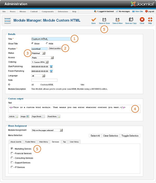Click the Read More button
The height and width of the screenshot is (183, 156).
click(x=54, y=117)
